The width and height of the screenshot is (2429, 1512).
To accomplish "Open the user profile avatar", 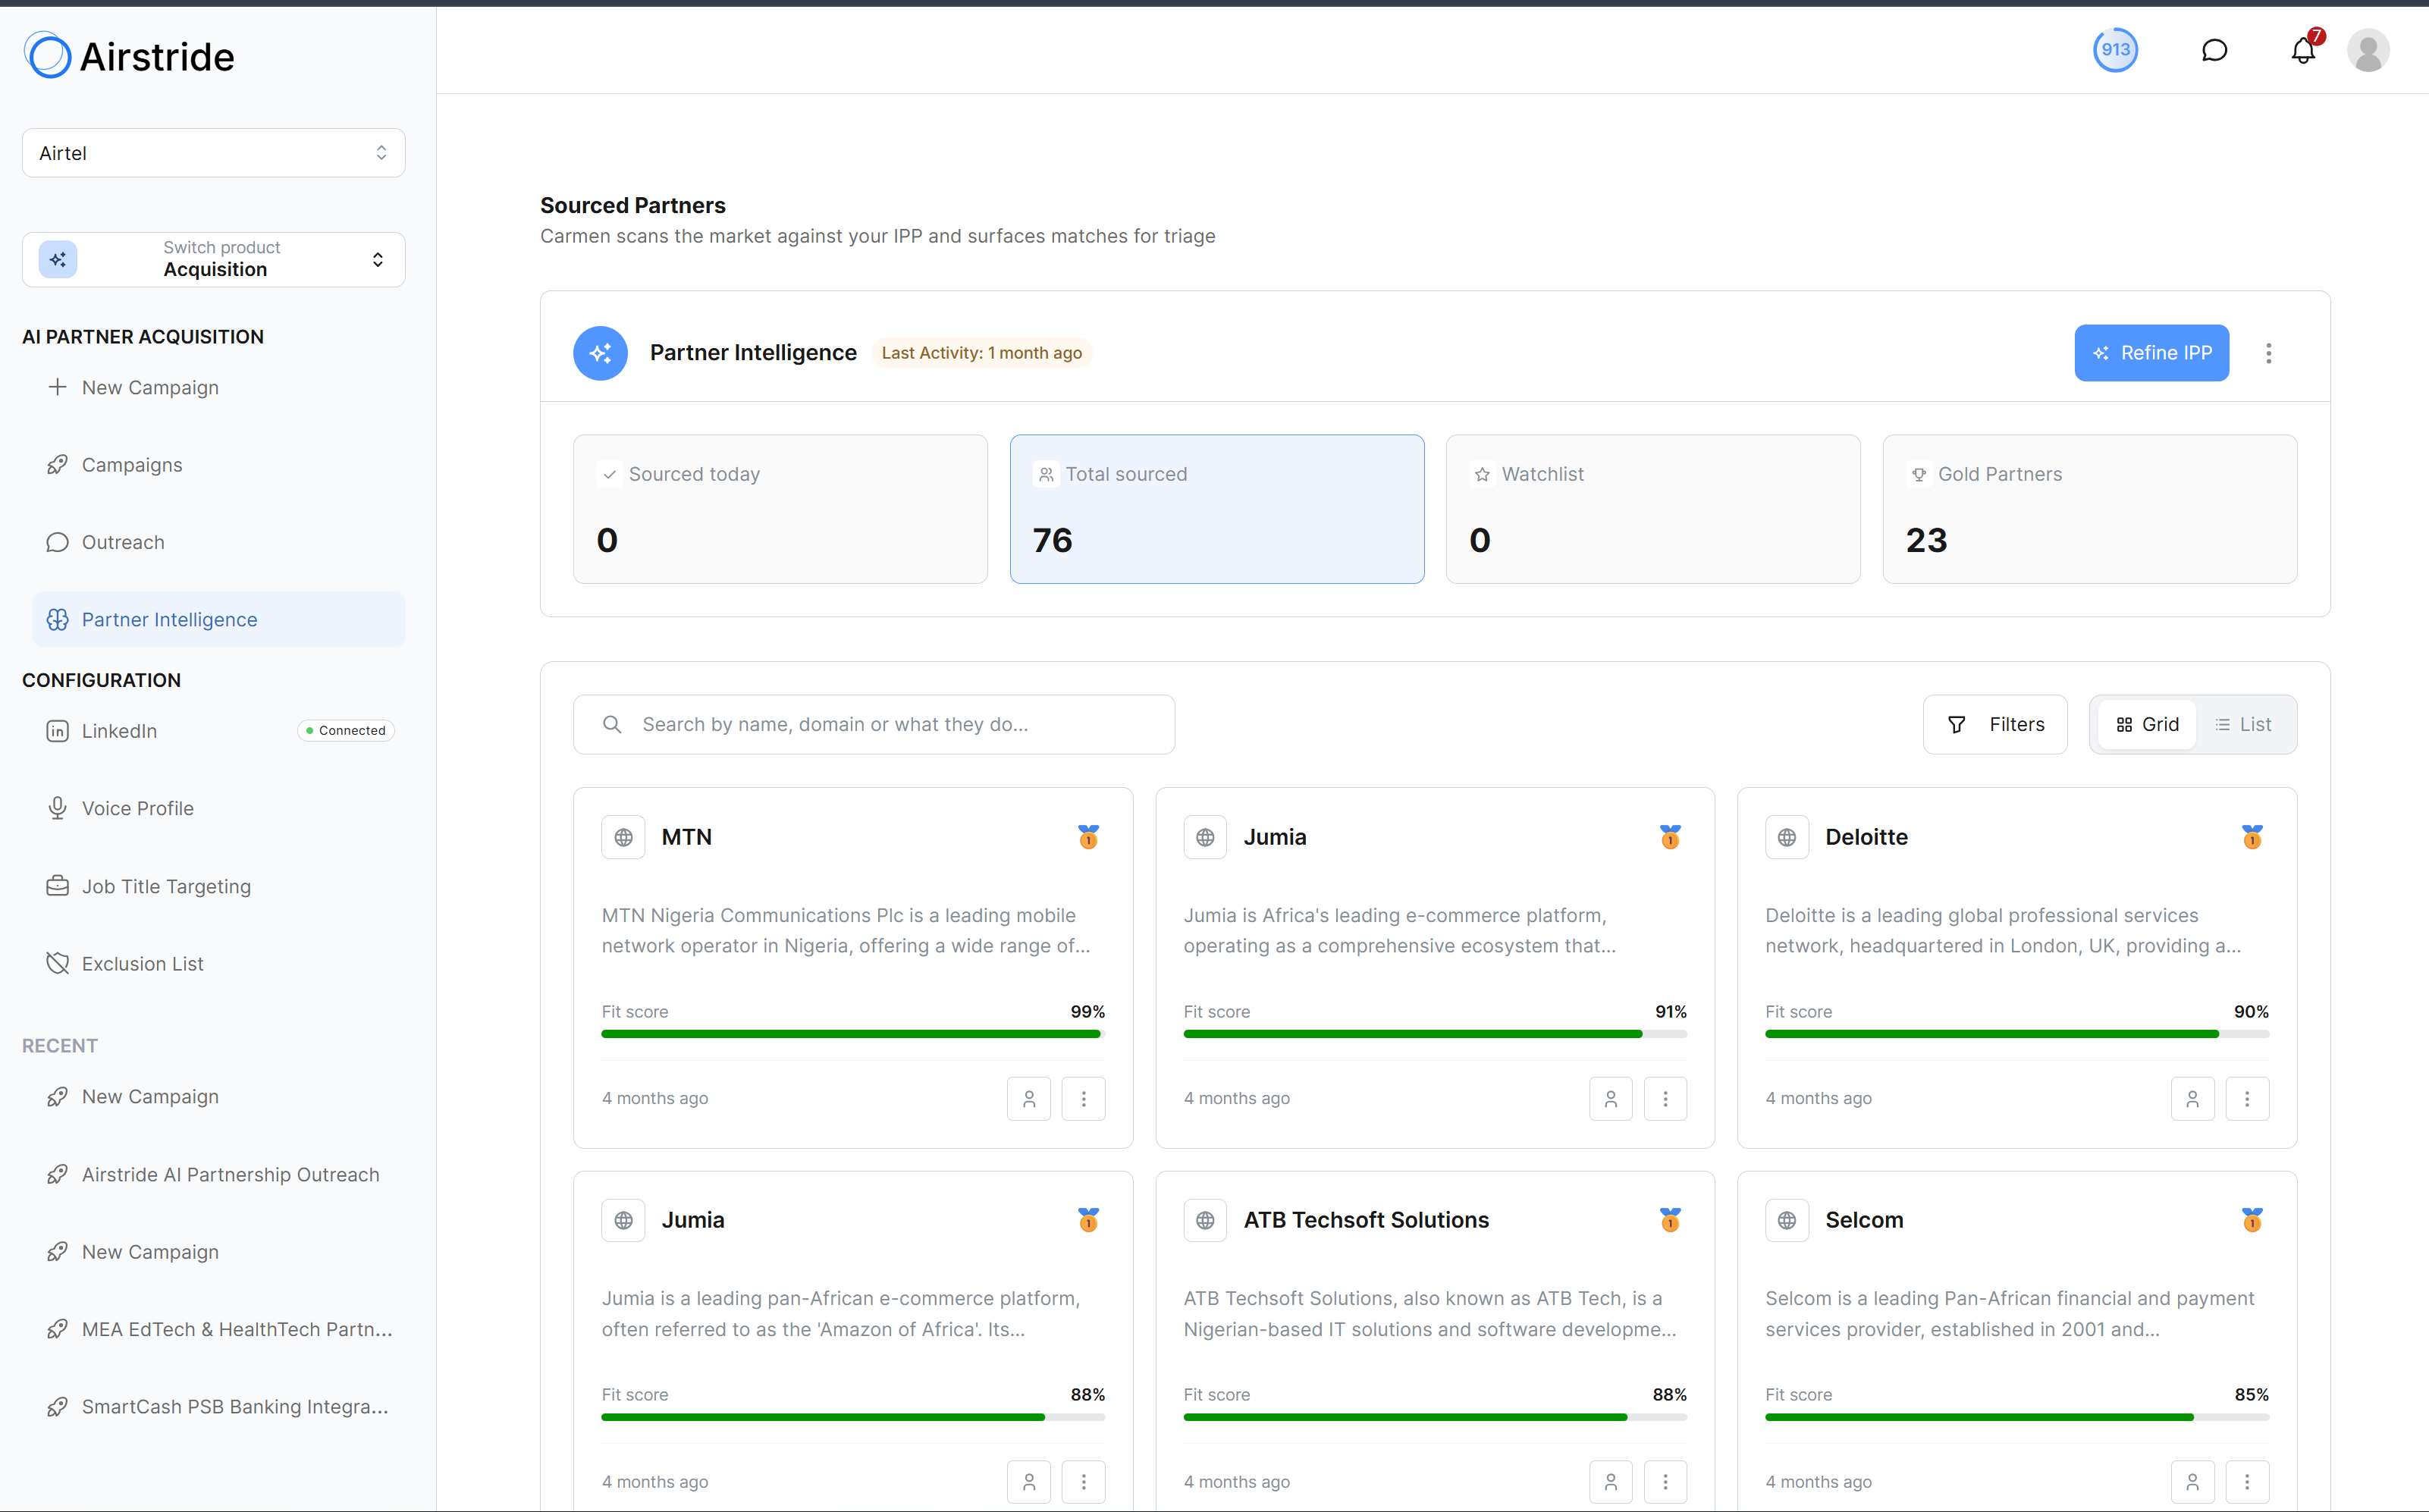I will (2368, 50).
